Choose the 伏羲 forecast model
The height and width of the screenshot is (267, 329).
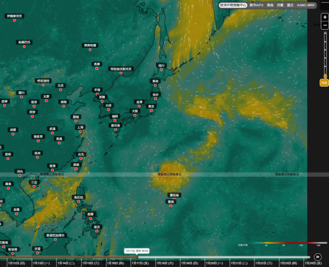(280, 5)
